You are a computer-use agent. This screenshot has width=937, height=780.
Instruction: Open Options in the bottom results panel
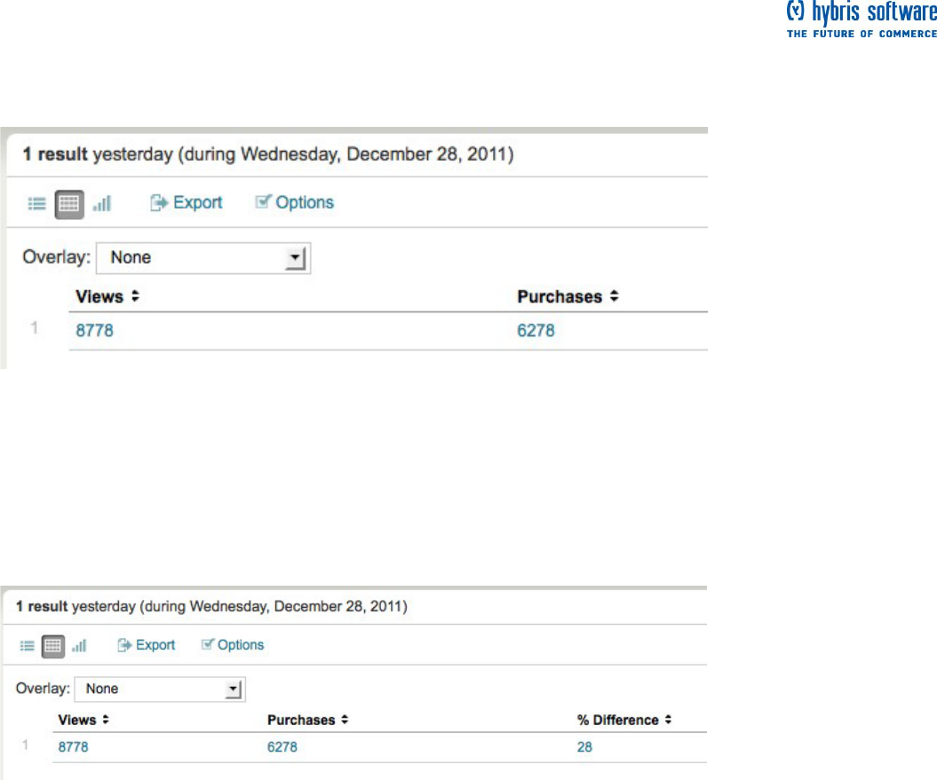[x=233, y=645]
